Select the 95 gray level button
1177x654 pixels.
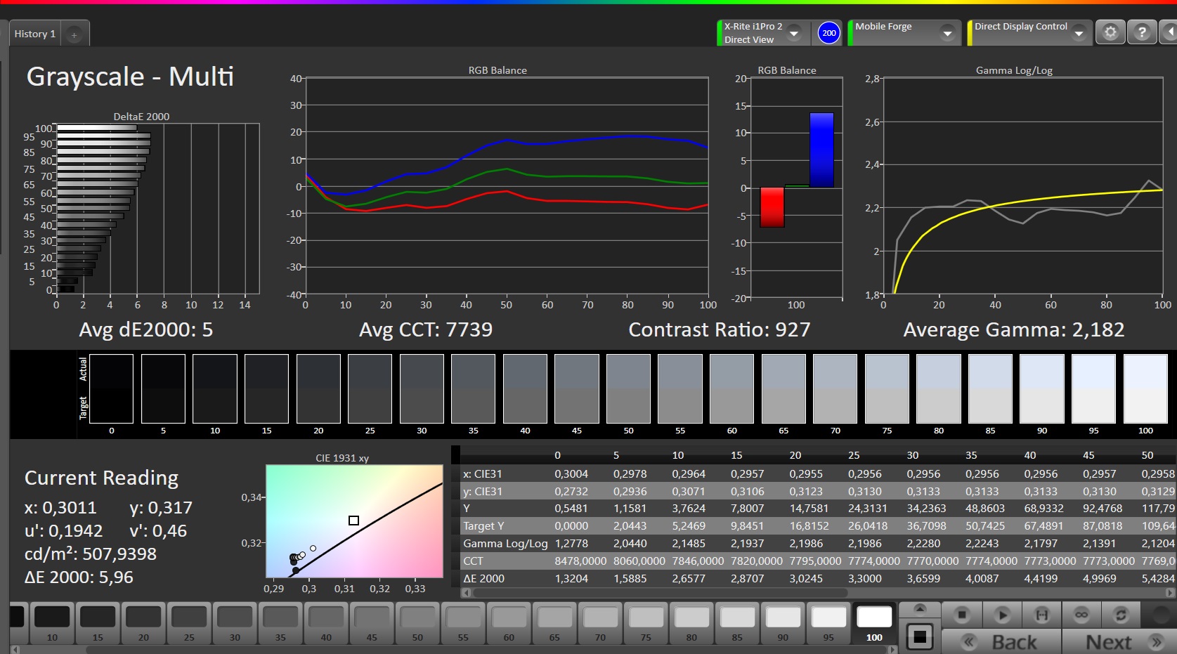click(828, 623)
